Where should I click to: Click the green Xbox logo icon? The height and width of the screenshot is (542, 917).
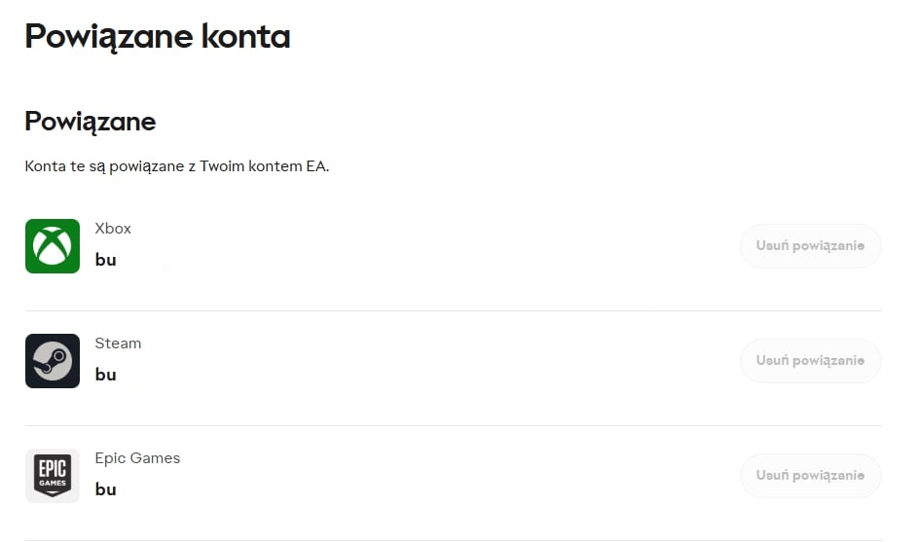point(53,246)
